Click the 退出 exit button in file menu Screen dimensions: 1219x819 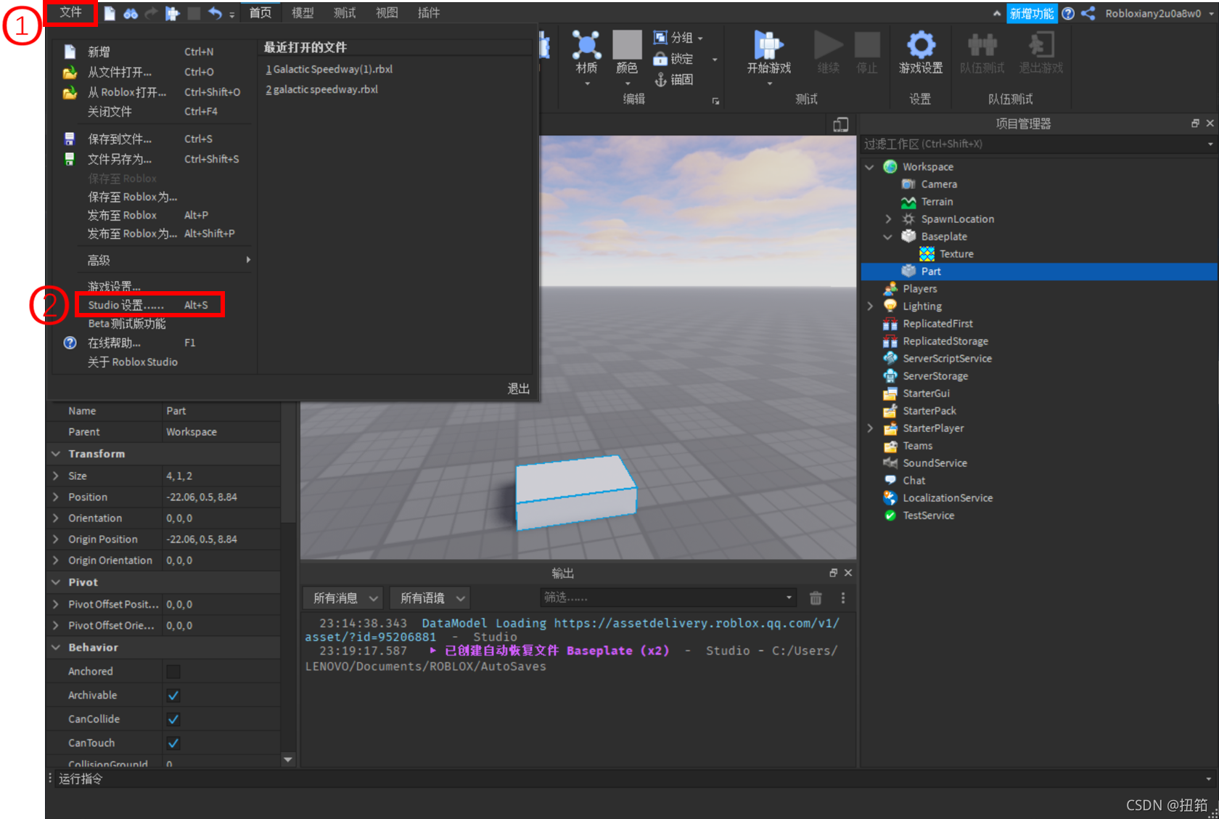pos(518,389)
